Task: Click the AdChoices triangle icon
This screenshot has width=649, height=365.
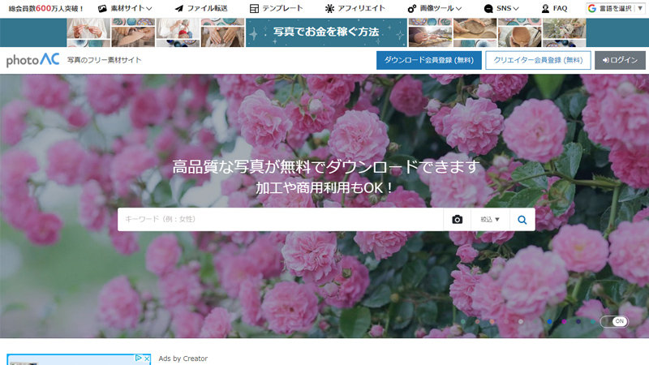Action: [x=138, y=358]
